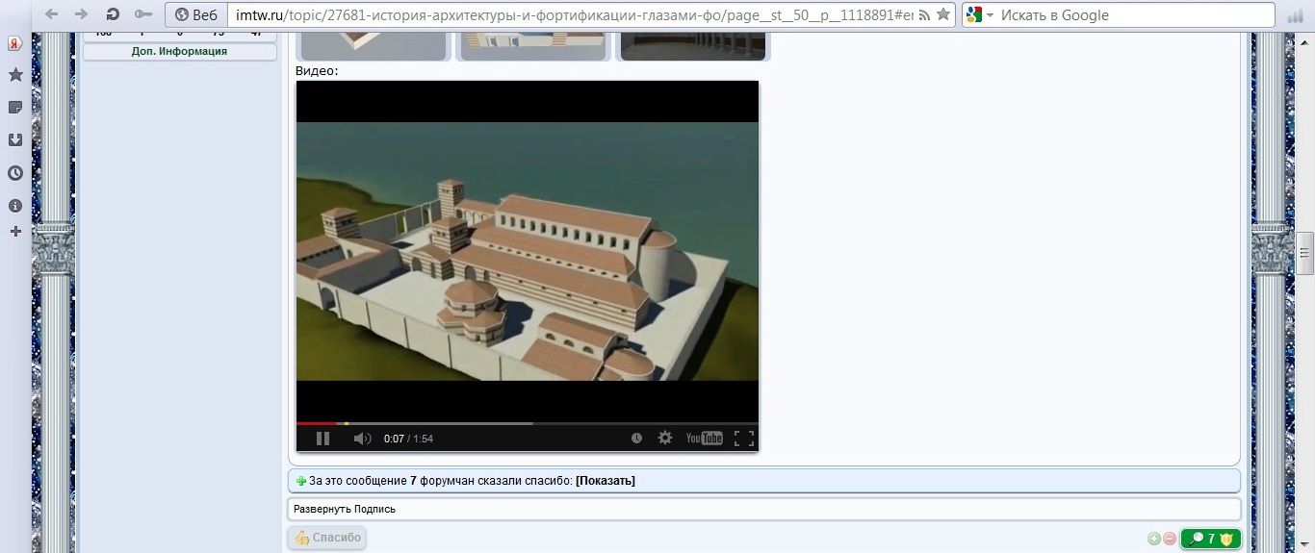
Task: Open the RSS feed icon in the address bar
Action: click(x=925, y=14)
